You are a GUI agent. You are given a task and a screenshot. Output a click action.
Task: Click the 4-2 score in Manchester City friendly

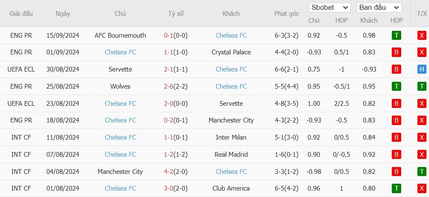pyautogui.click(x=169, y=172)
